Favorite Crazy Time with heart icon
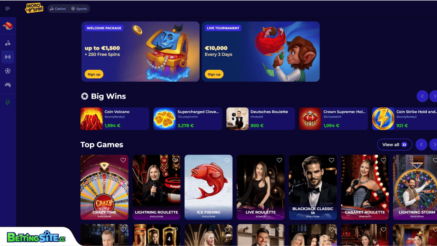437x246 pixels. coord(123,160)
